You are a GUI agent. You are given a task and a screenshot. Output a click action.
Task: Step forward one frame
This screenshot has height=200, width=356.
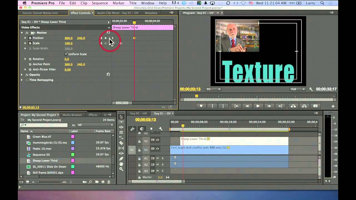(x=269, y=106)
